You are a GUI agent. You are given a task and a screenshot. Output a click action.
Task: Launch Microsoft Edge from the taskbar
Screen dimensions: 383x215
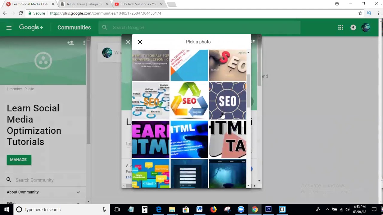click(x=159, y=209)
